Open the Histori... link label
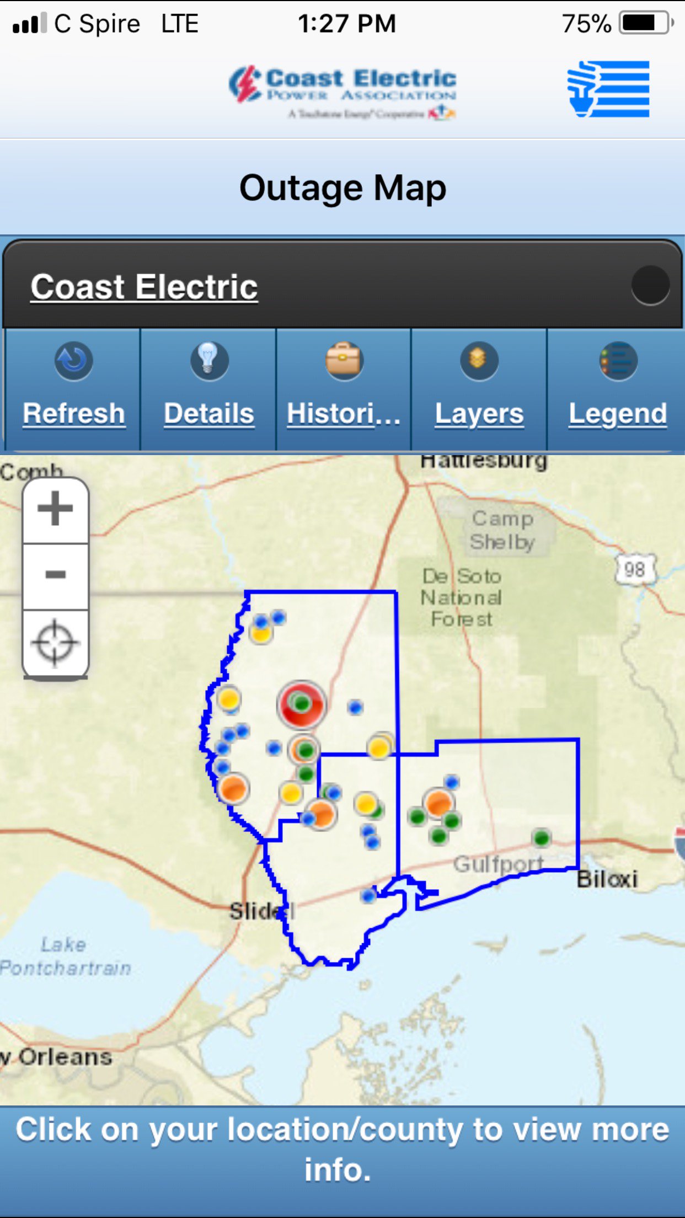The width and height of the screenshot is (685, 1218). [344, 414]
